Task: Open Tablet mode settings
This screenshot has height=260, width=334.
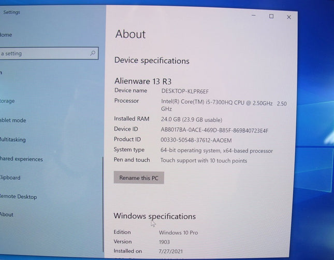Action: [13, 120]
